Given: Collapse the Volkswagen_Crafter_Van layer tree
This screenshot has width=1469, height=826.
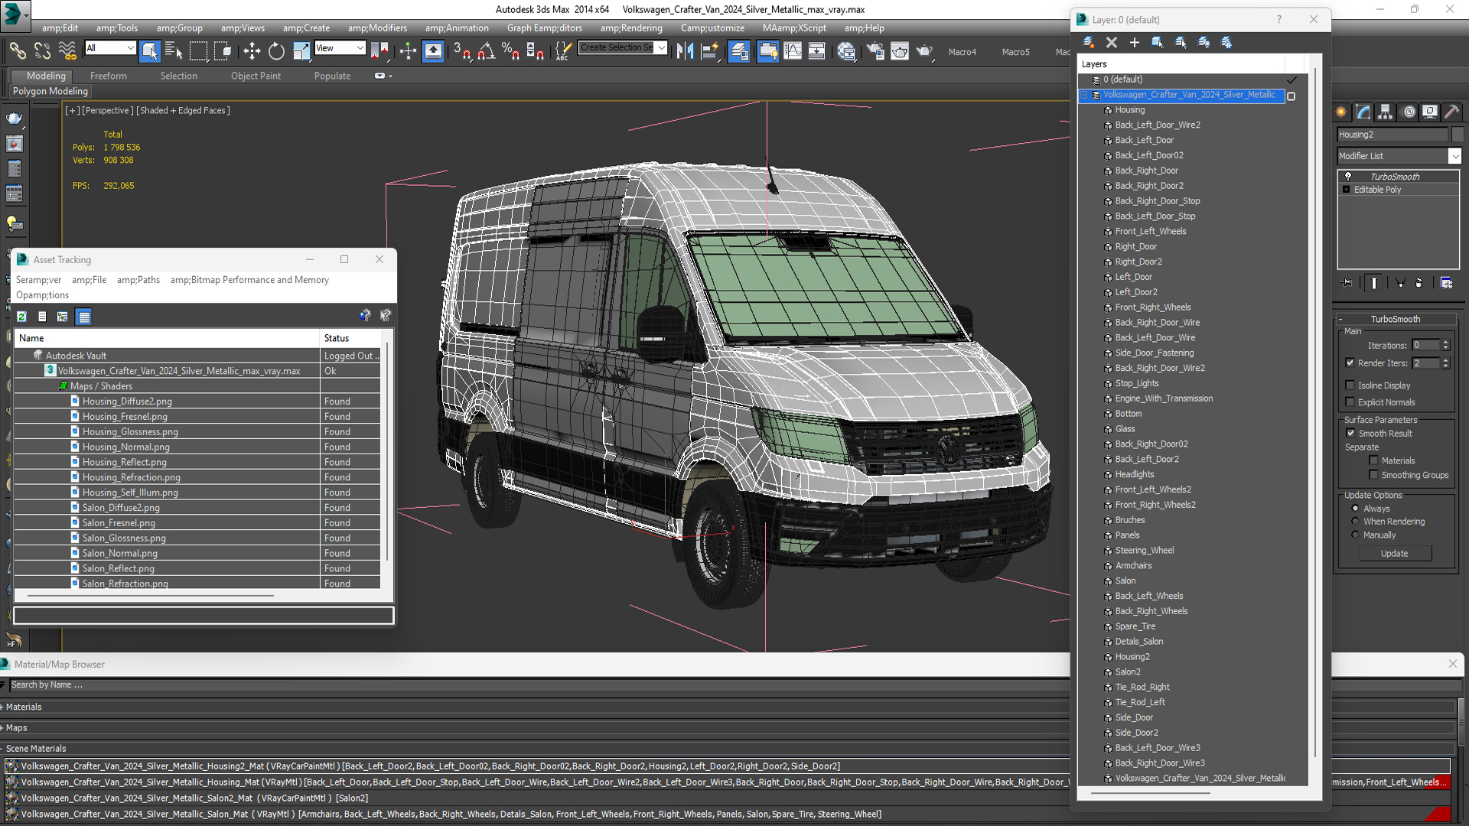Looking at the screenshot, I should (x=1083, y=95).
